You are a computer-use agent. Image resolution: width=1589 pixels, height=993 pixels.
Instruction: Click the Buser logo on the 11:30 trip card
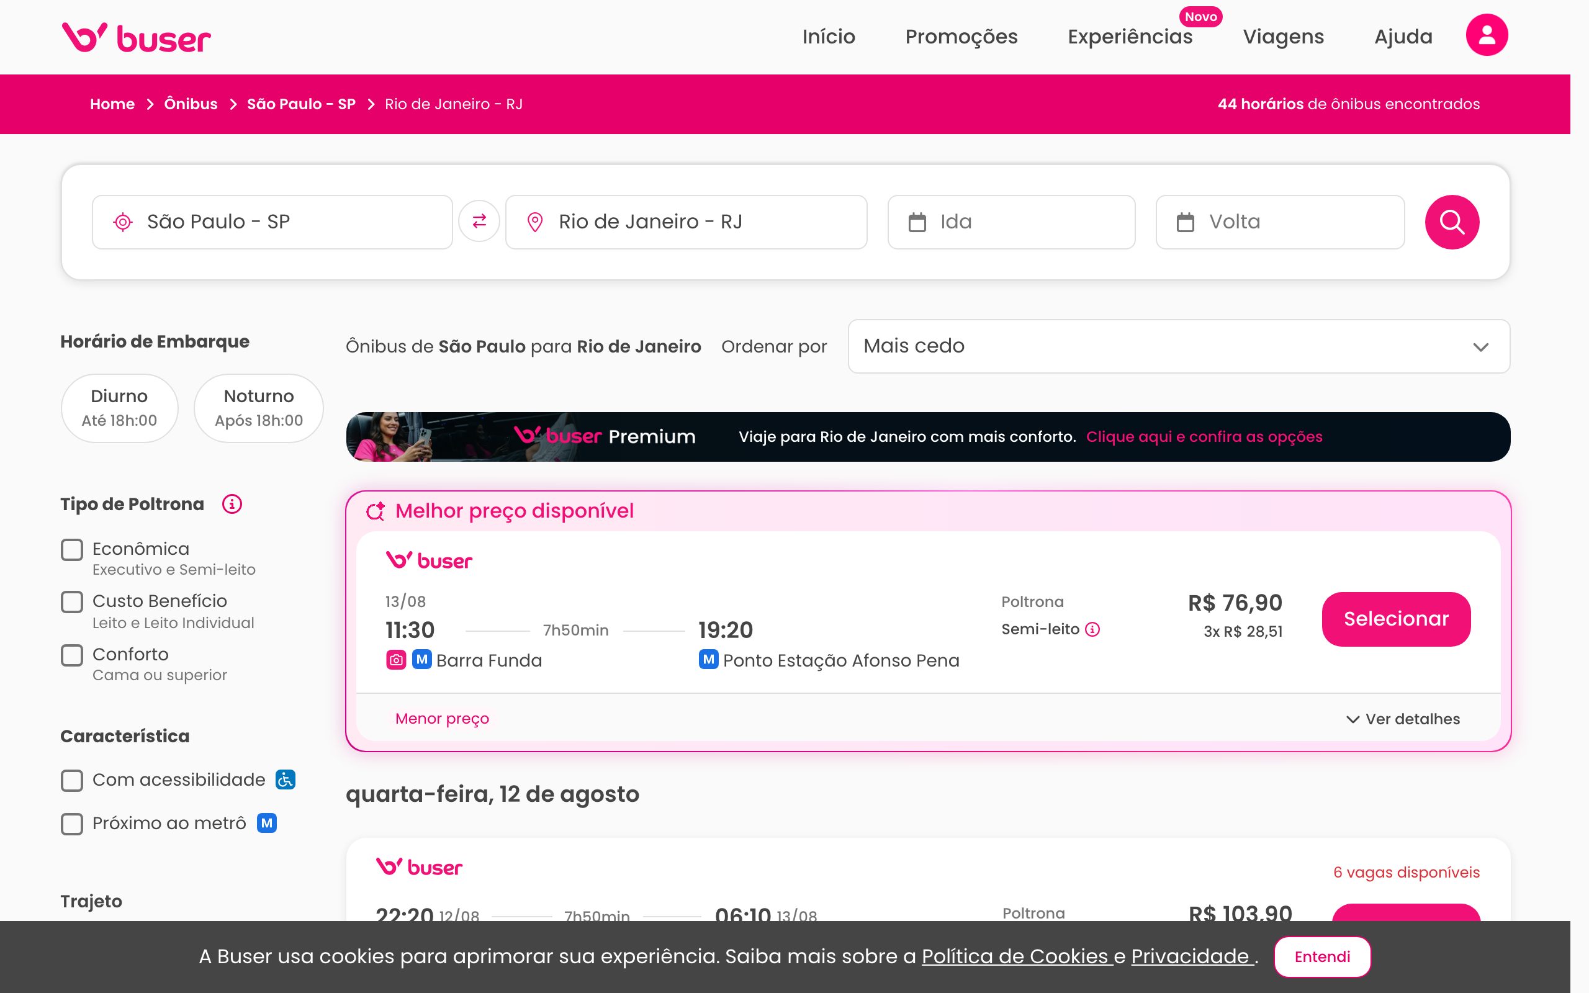click(x=430, y=560)
